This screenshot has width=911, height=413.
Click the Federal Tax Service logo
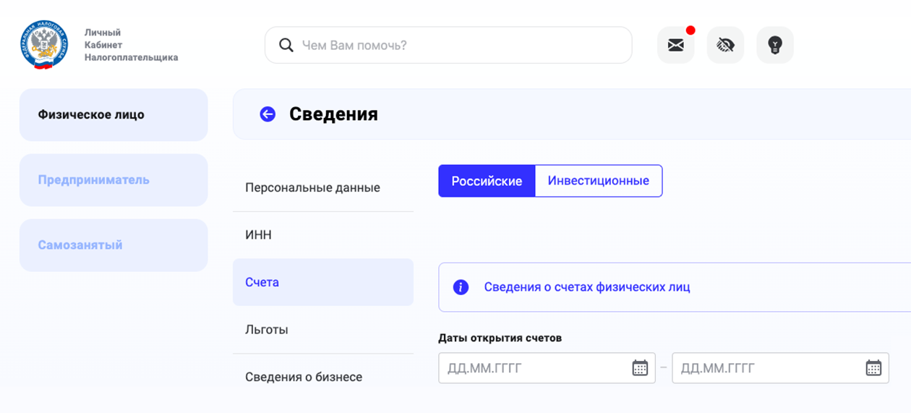tap(44, 45)
